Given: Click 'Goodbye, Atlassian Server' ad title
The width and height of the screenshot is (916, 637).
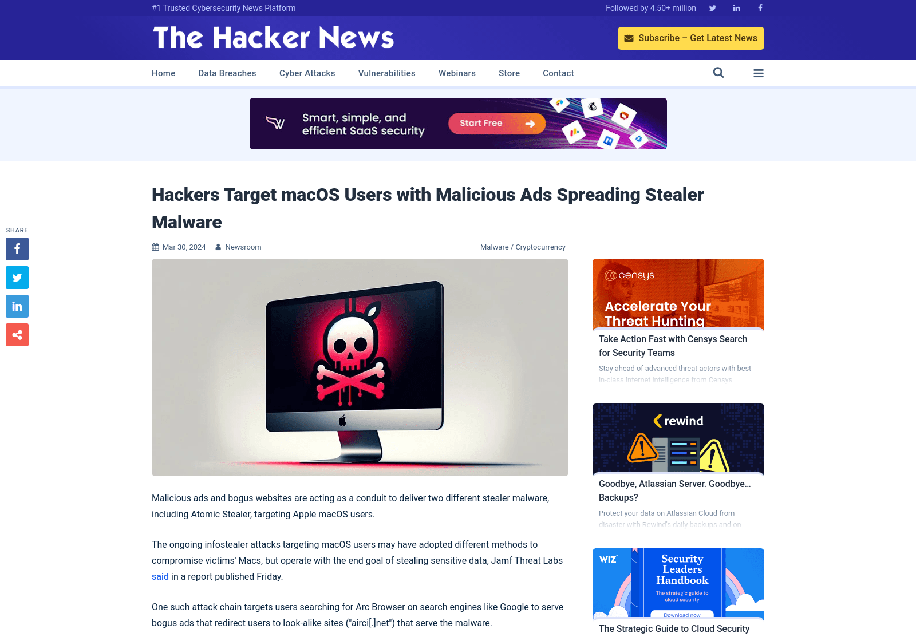Looking at the screenshot, I should click(675, 490).
